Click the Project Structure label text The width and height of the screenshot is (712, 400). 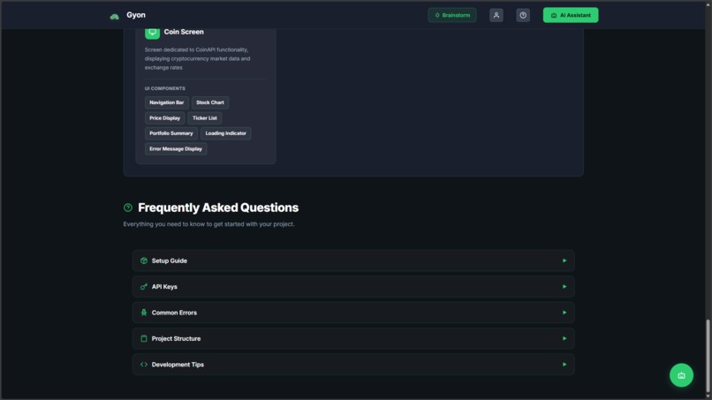coord(176,338)
